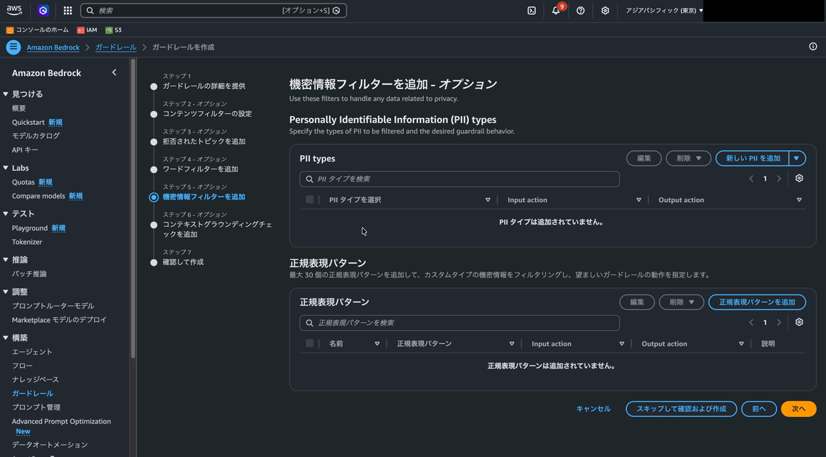
Task: Select all rows in PII types table
Action: tap(309, 200)
